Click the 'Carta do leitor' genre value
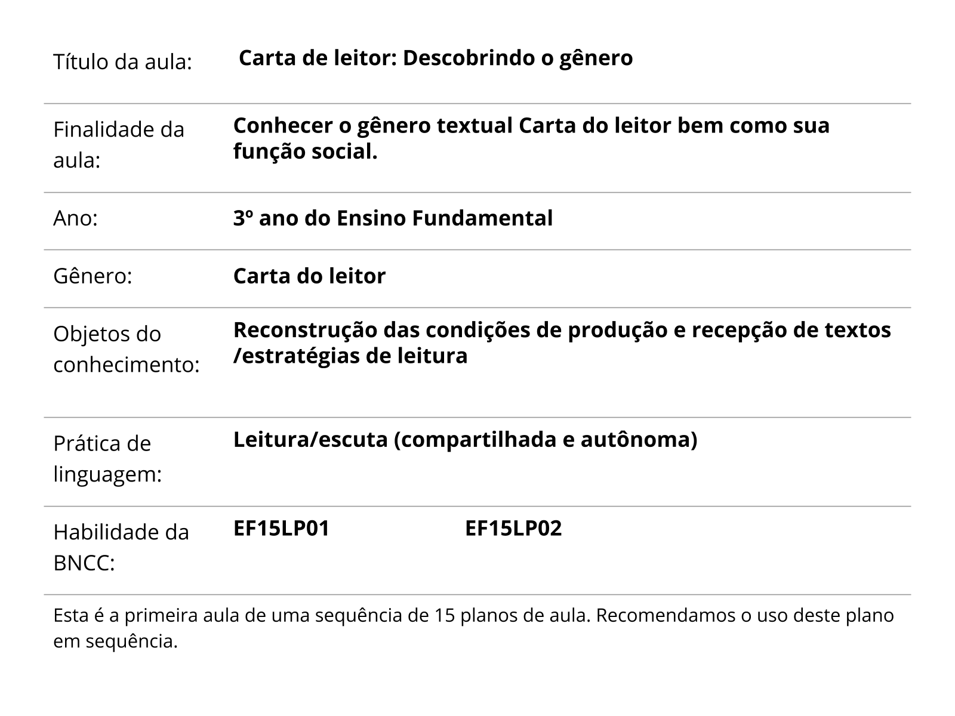Viewport: 955px width, 716px height. tap(309, 276)
